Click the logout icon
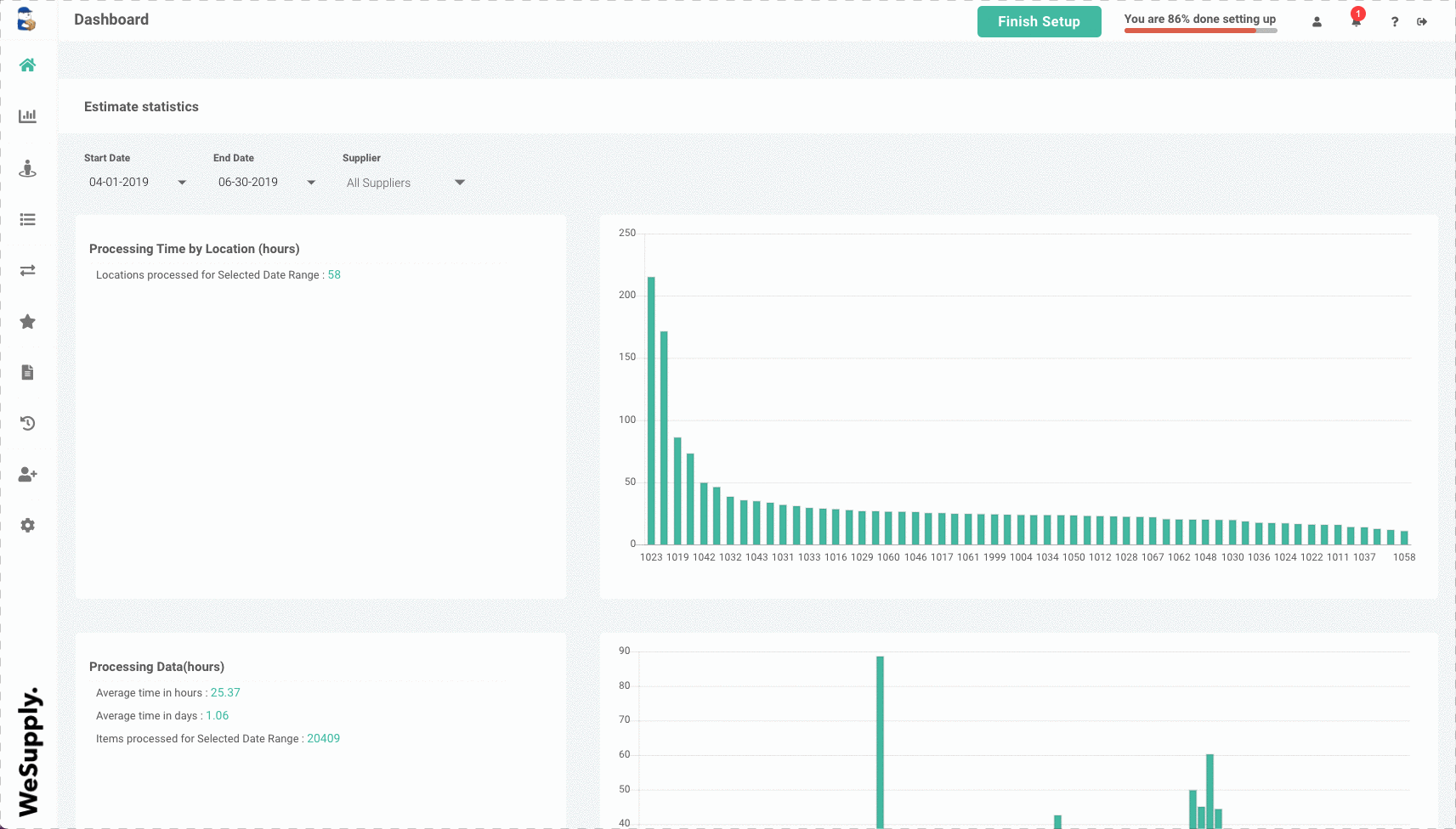Image resolution: width=1456 pixels, height=829 pixels. click(1422, 22)
